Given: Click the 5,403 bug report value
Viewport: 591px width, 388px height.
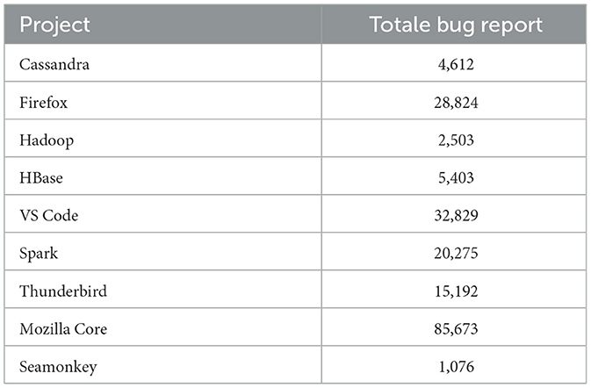Looking at the screenshot, I should [x=456, y=178].
